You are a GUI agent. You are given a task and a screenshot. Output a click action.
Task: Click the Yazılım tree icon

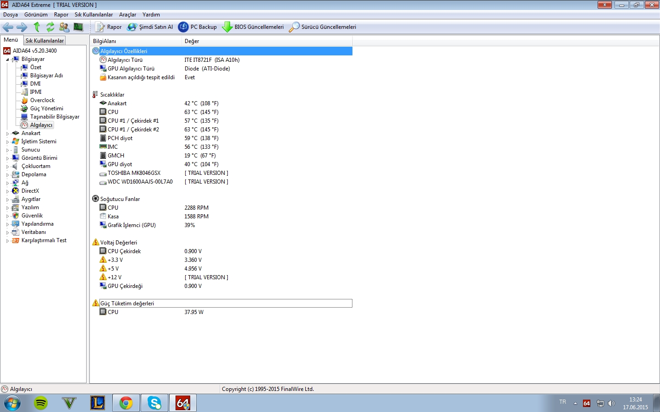[x=16, y=207]
